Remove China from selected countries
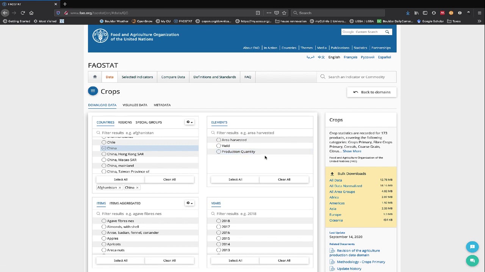Image resolution: width=485 pixels, height=272 pixels. coord(137,187)
